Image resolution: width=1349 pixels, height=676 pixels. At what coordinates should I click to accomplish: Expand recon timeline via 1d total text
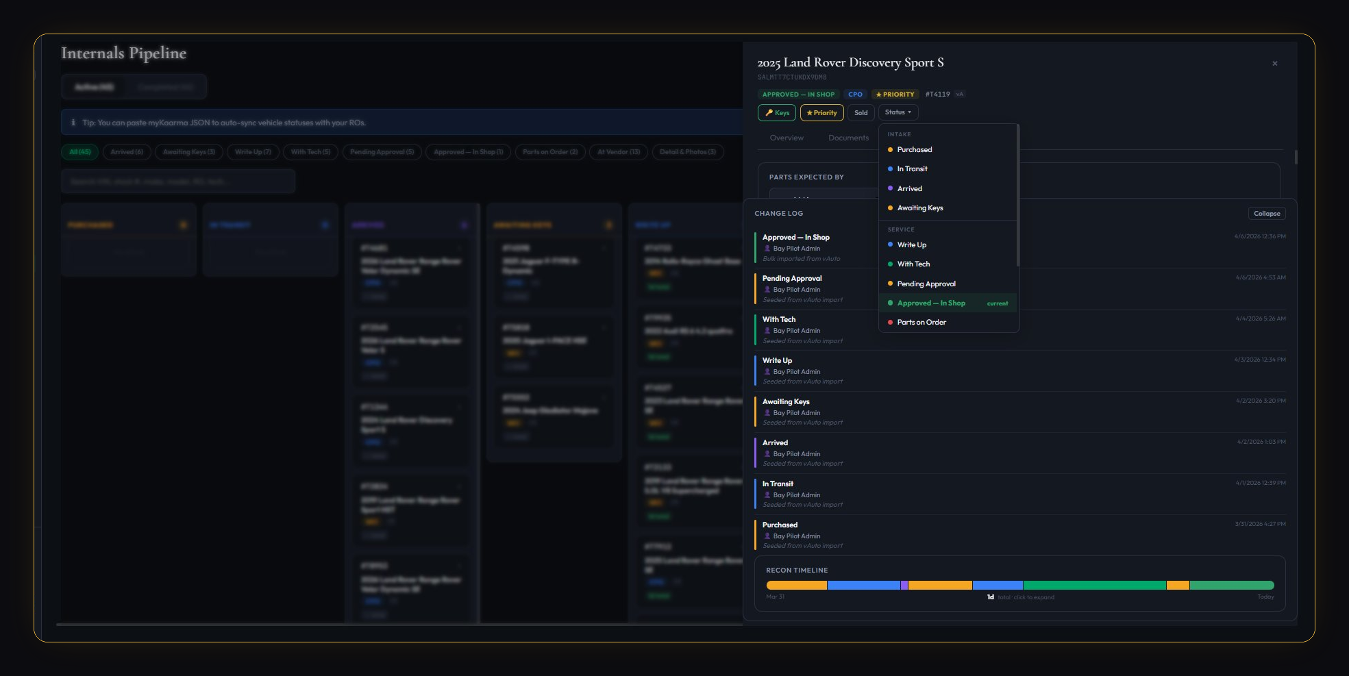pyautogui.click(x=1020, y=597)
